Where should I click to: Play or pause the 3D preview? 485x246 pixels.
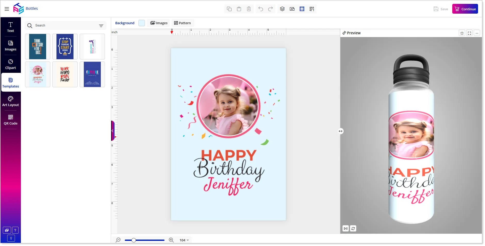pos(346,228)
